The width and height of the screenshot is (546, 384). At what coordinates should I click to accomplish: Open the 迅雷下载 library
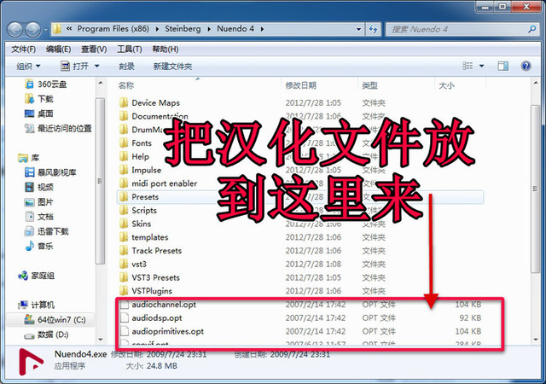point(52,231)
